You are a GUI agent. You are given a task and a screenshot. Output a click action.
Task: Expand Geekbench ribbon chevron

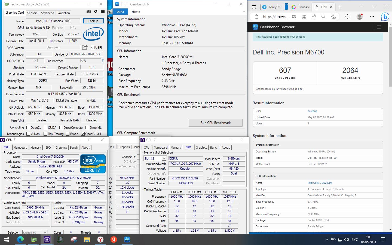pyautogui.click(x=244, y=12)
